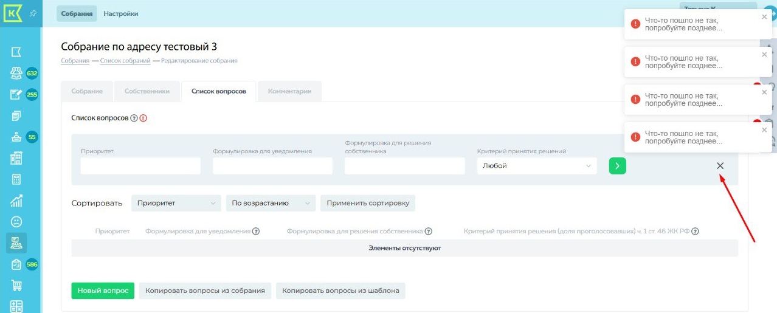The image size is (777, 313).
Task: Click Копировать вопросы из шаблона button
Action: (x=340, y=291)
